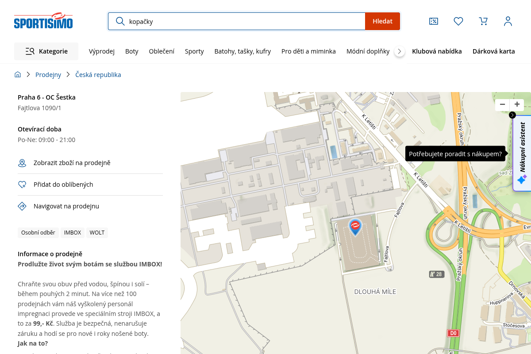This screenshot has width=531, height=354.
Task: Click the Fajtlova 1090/1 address
Action: pyautogui.click(x=39, y=108)
